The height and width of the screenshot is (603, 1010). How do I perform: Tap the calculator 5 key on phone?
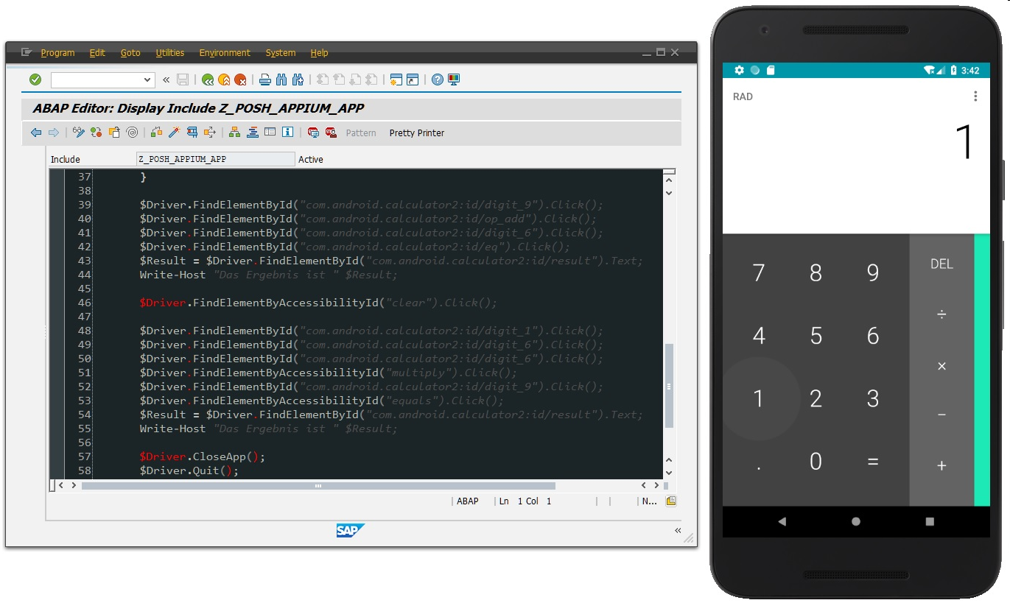pyautogui.click(x=816, y=336)
